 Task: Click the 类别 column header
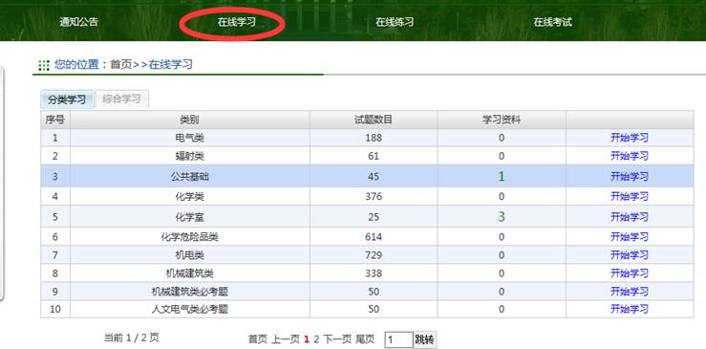[189, 120]
